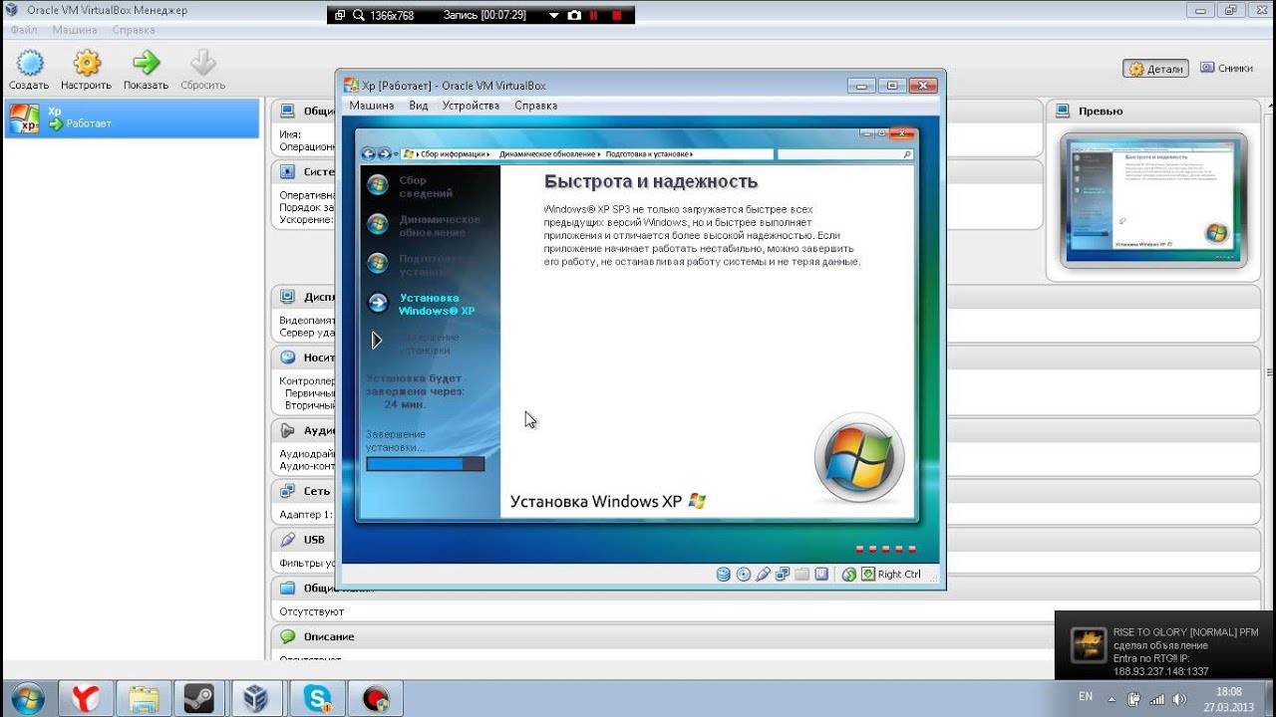This screenshot has width=1276, height=717.
Task: Open Справка menu in Xp VM window
Action: pos(535,106)
